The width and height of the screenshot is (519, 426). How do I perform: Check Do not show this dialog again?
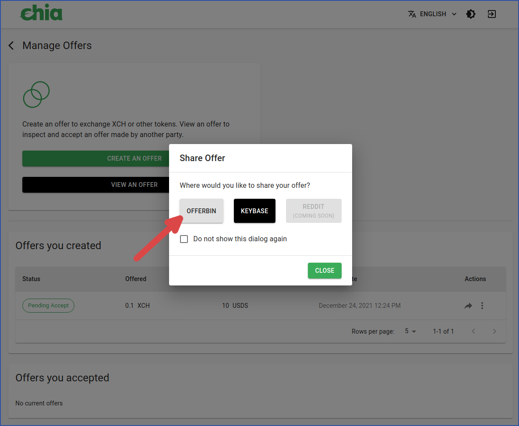[184, 239]
